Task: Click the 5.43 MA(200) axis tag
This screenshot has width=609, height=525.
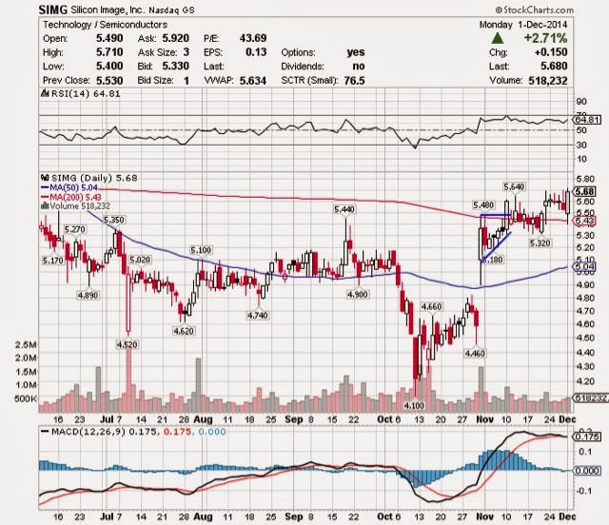Action: (x=584, y=221)
